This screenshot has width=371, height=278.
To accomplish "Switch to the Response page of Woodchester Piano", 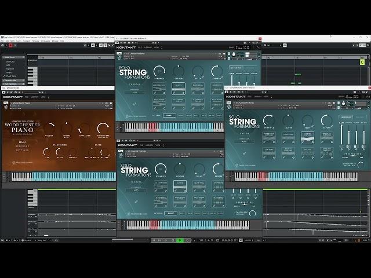I will click(22, 147).
